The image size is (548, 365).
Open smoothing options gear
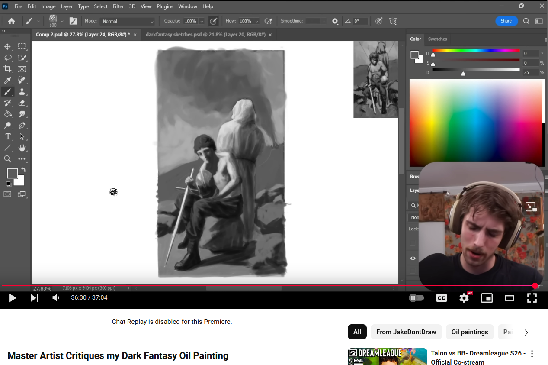(335, 21)
